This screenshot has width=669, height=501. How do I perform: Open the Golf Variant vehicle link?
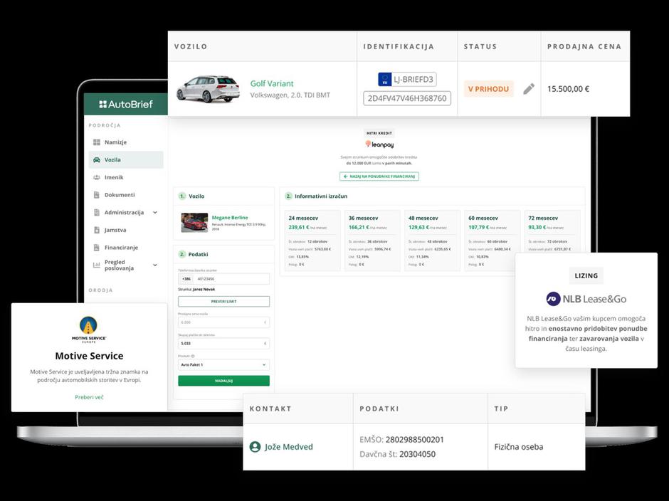[x=272, y=83]
